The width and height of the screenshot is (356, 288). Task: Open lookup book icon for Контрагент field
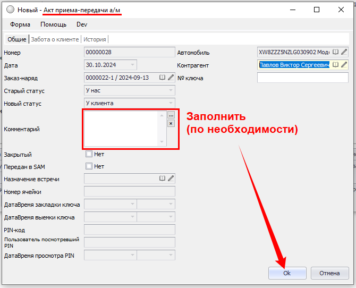point(335,65)
